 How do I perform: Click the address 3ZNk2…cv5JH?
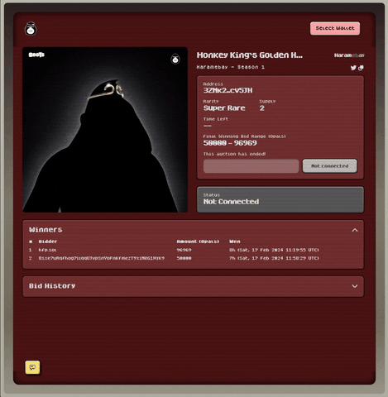[228, 90]
